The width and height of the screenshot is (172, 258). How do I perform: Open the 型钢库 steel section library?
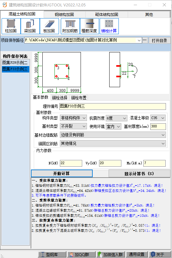(x=52, y=254)
